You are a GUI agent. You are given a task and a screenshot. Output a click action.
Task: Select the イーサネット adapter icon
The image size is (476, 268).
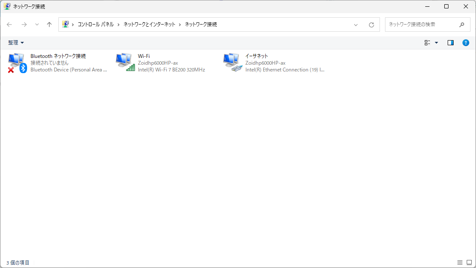[x=232, y=63]
